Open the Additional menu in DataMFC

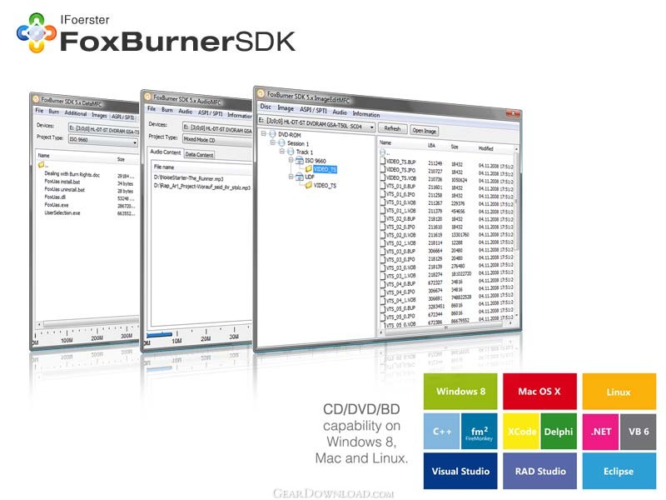pyautogui.click(x=75, y=113)
